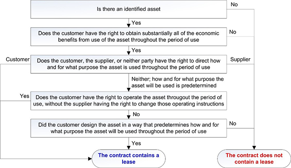The width and height of the screenshot is (291, 168).
Task: Click the 'Yes' label below economic benefits box
Action: tap(136, 50)
